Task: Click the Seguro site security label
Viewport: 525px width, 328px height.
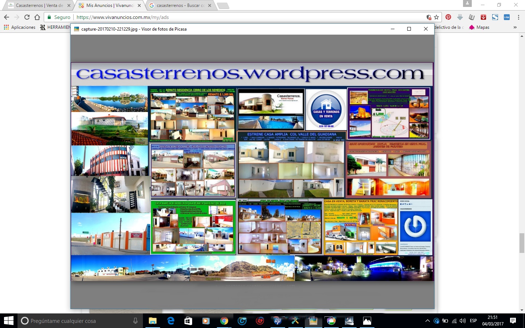Action: coord(59,17)
